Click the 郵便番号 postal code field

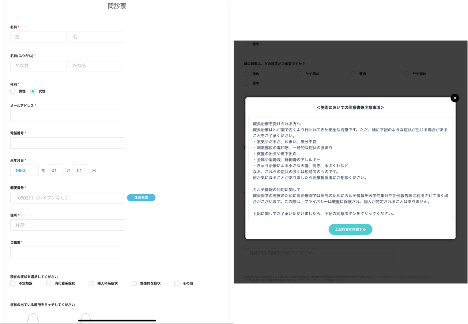point(67,197)
